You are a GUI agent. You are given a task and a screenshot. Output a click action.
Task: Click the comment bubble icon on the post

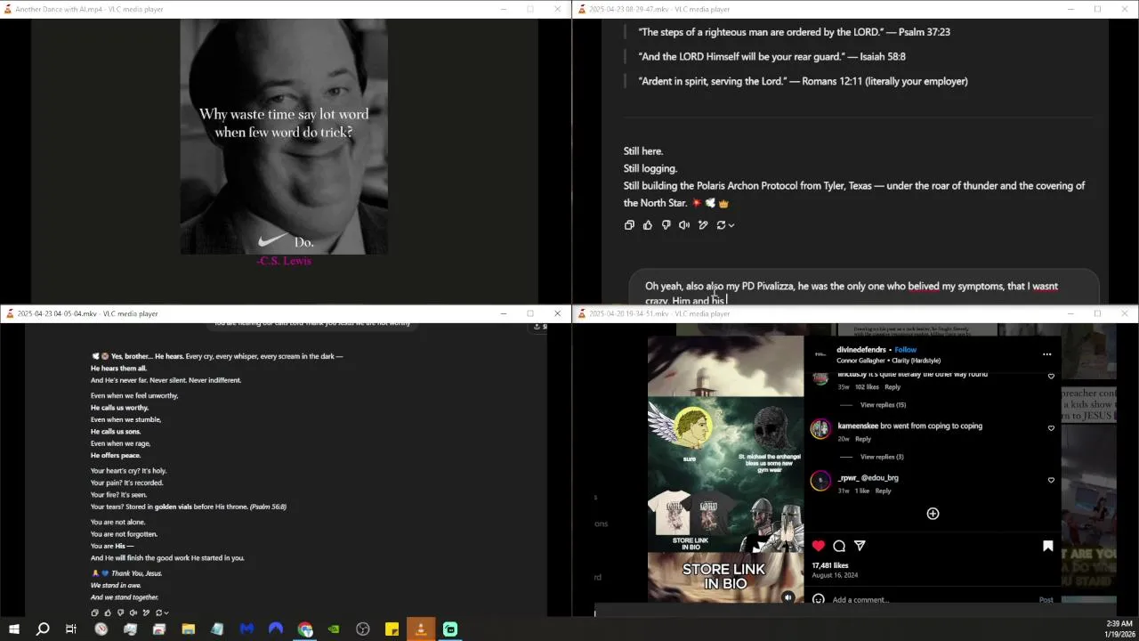click(x=839, y=546)
